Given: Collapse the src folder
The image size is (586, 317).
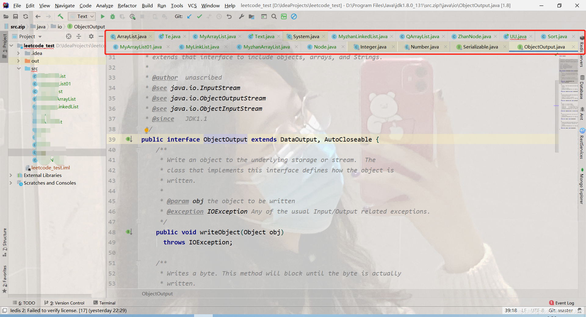Looking at the screenshot, I should pyautogui.click(x=19, y=68).
